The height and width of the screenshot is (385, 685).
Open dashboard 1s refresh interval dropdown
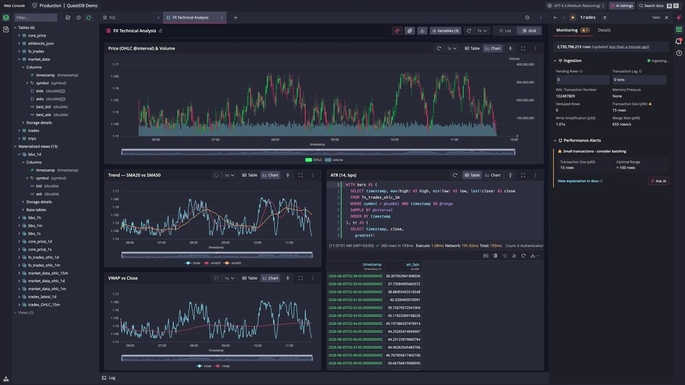point(483,31)
